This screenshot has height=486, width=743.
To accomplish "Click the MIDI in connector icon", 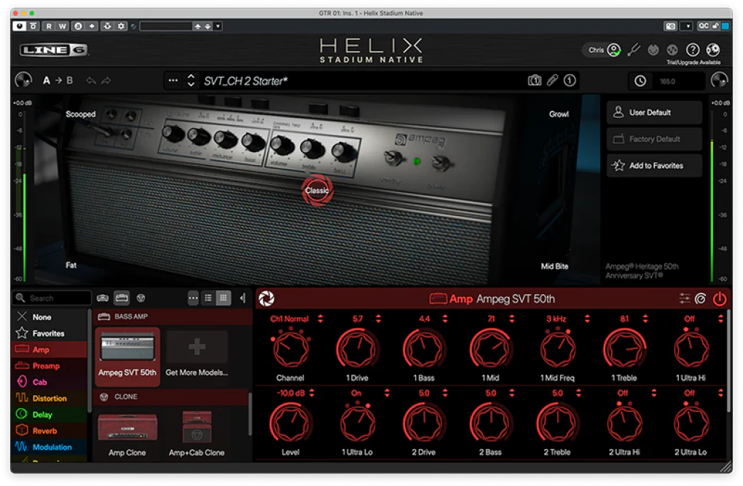I will click(x=653, y=49).
